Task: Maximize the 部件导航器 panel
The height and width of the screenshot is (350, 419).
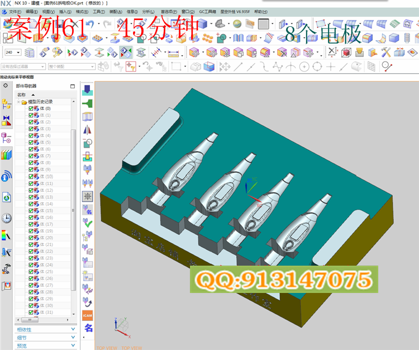Action: (x=73, y=86)
